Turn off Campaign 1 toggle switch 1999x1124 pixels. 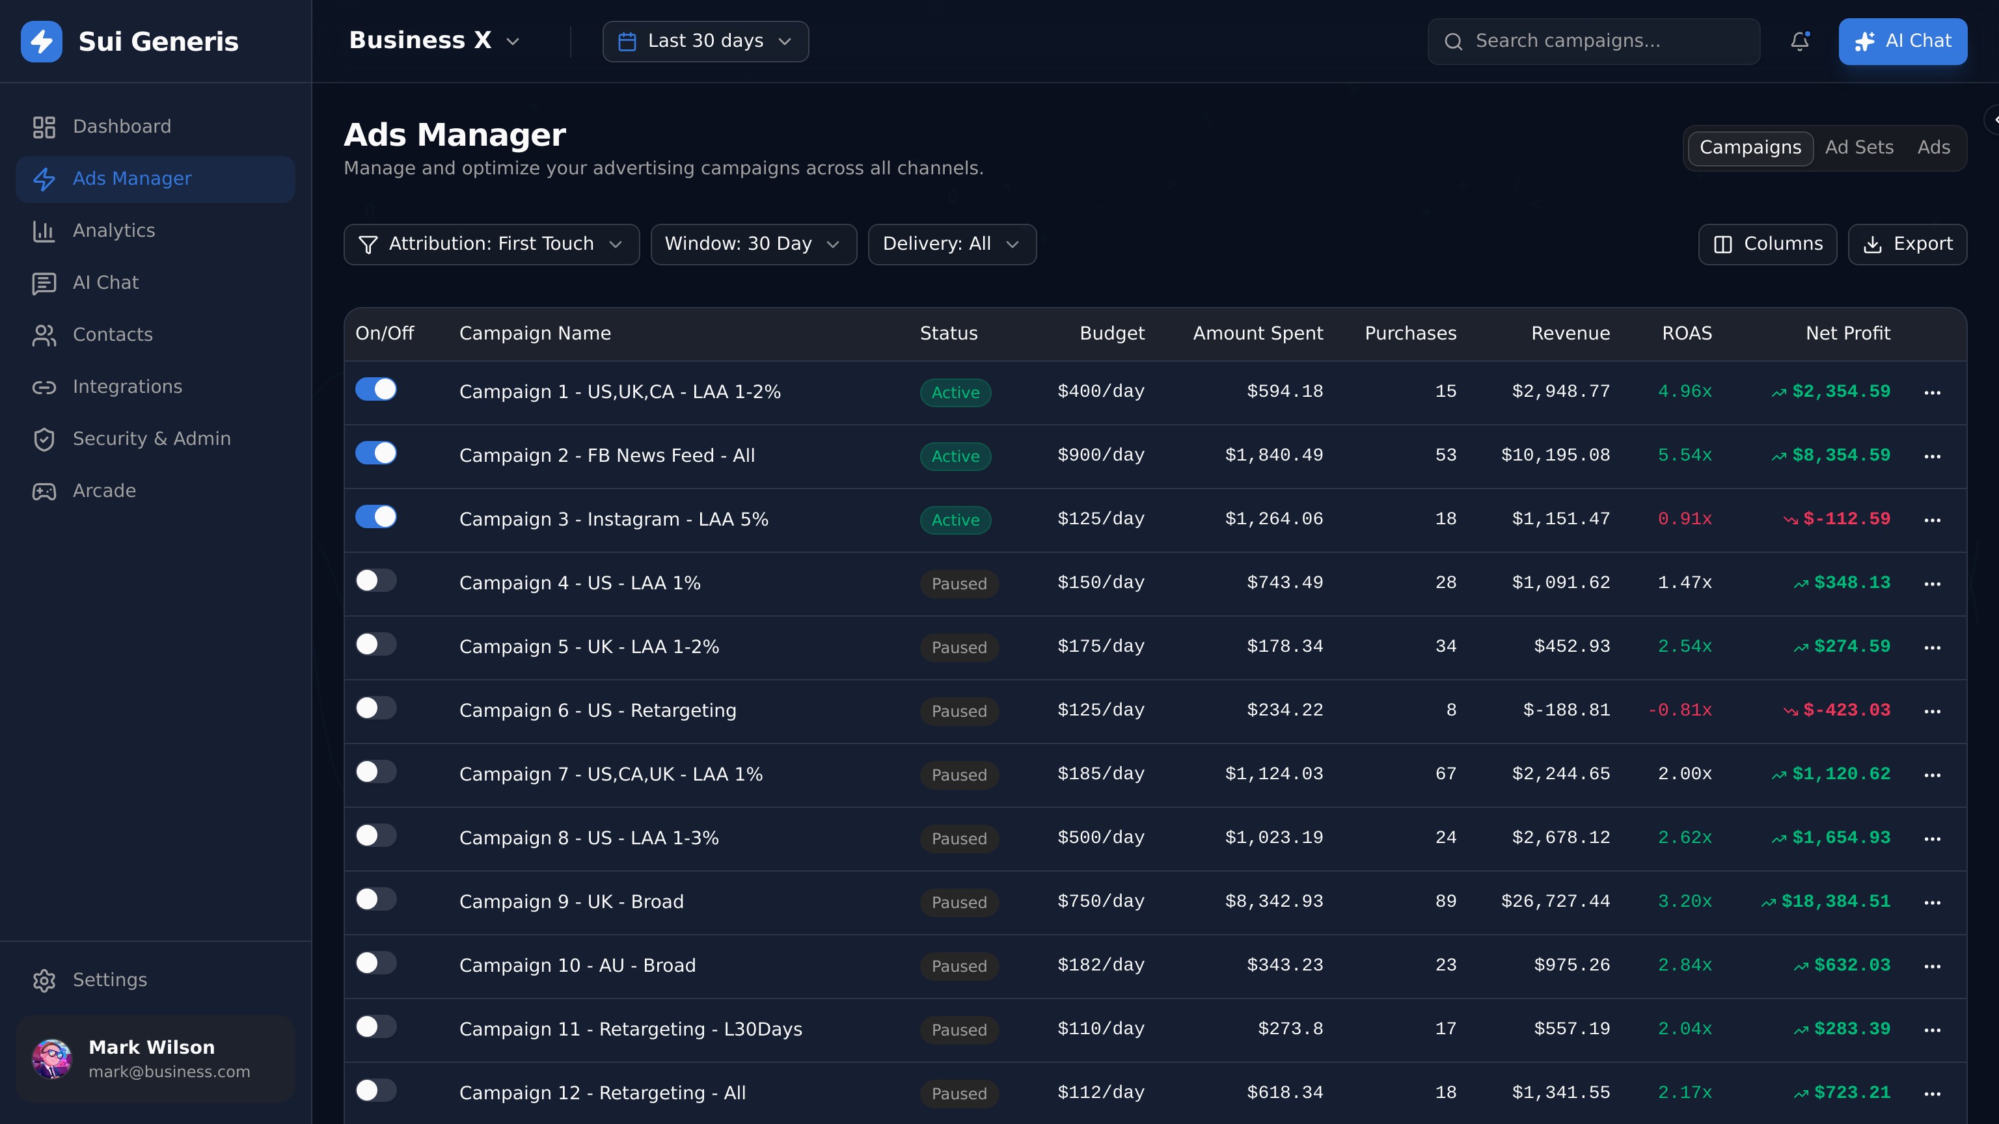pyautogui.click(x=376, y=390)
